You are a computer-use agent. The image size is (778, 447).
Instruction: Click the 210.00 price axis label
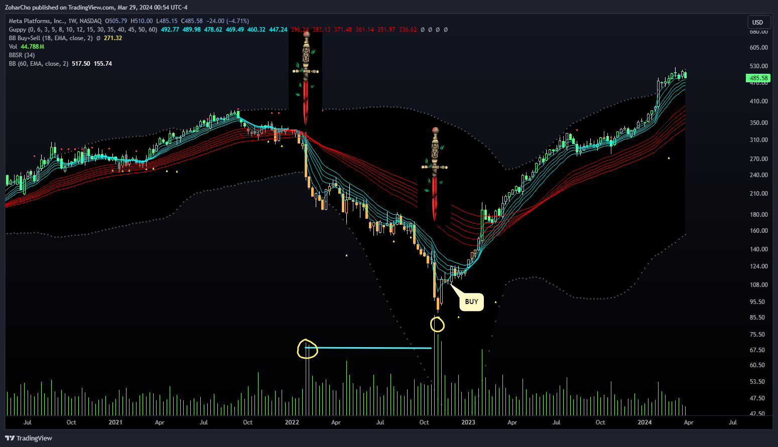758,194
